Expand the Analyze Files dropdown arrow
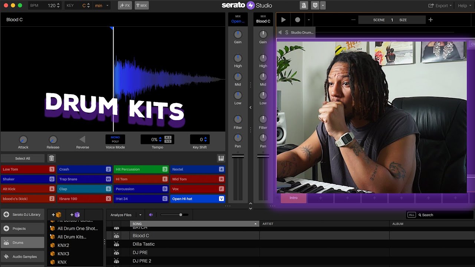The image size is (475, 267). pyautogui.click(x=140, y=215)
